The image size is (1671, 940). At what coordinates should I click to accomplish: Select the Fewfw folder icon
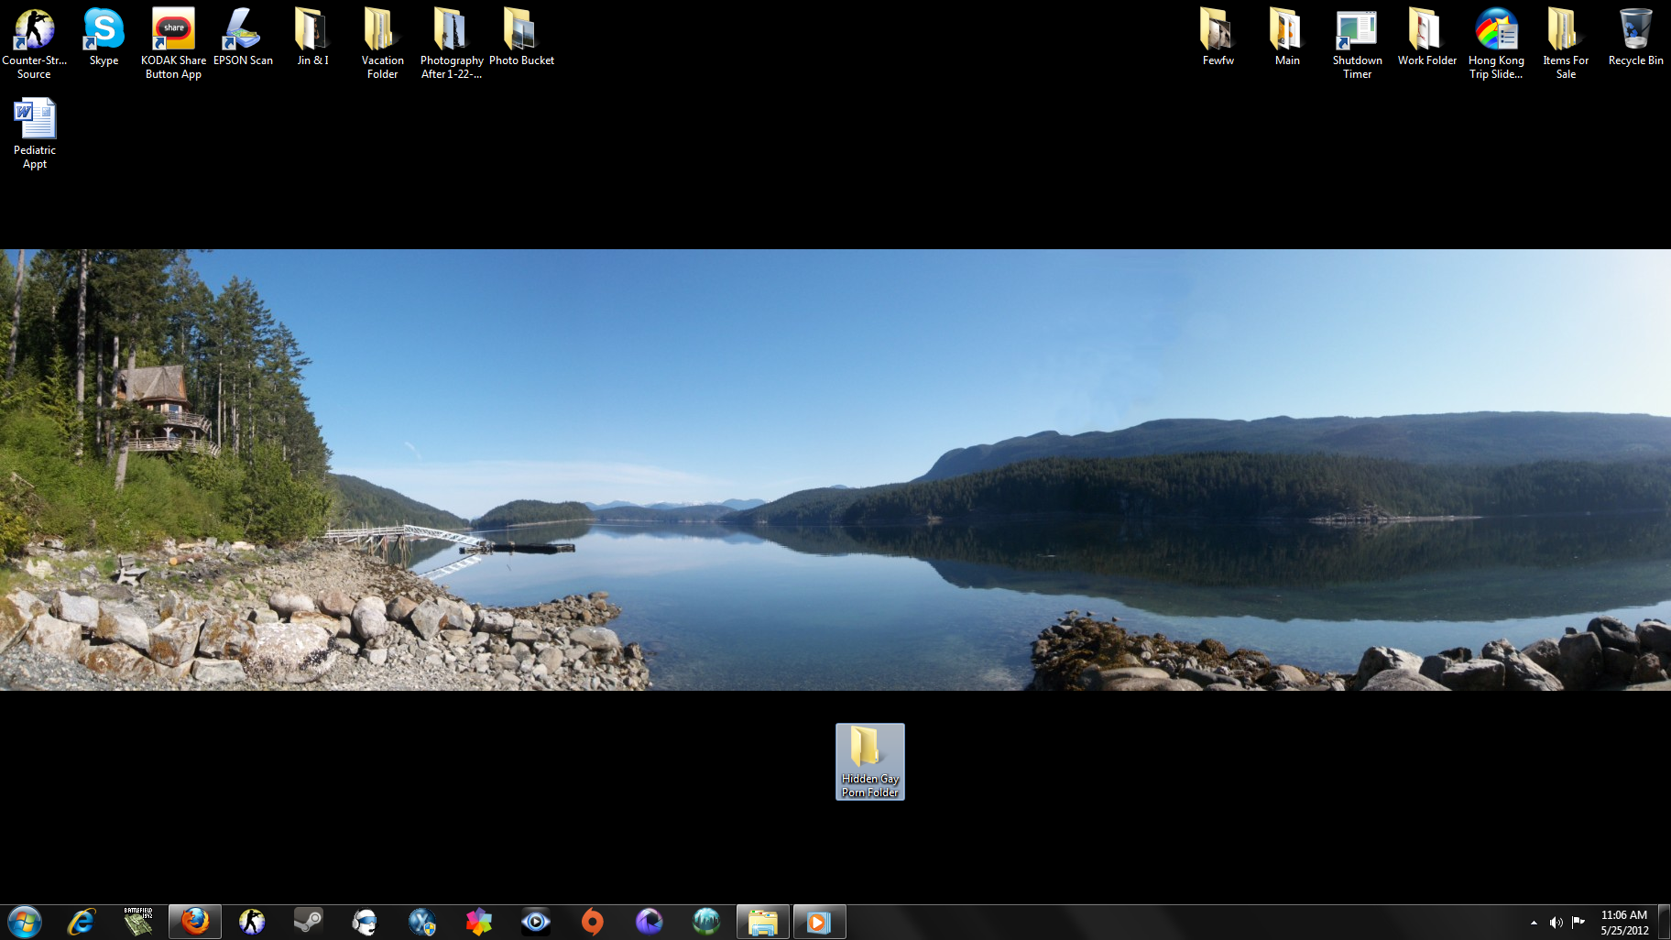click(1218, 38)
